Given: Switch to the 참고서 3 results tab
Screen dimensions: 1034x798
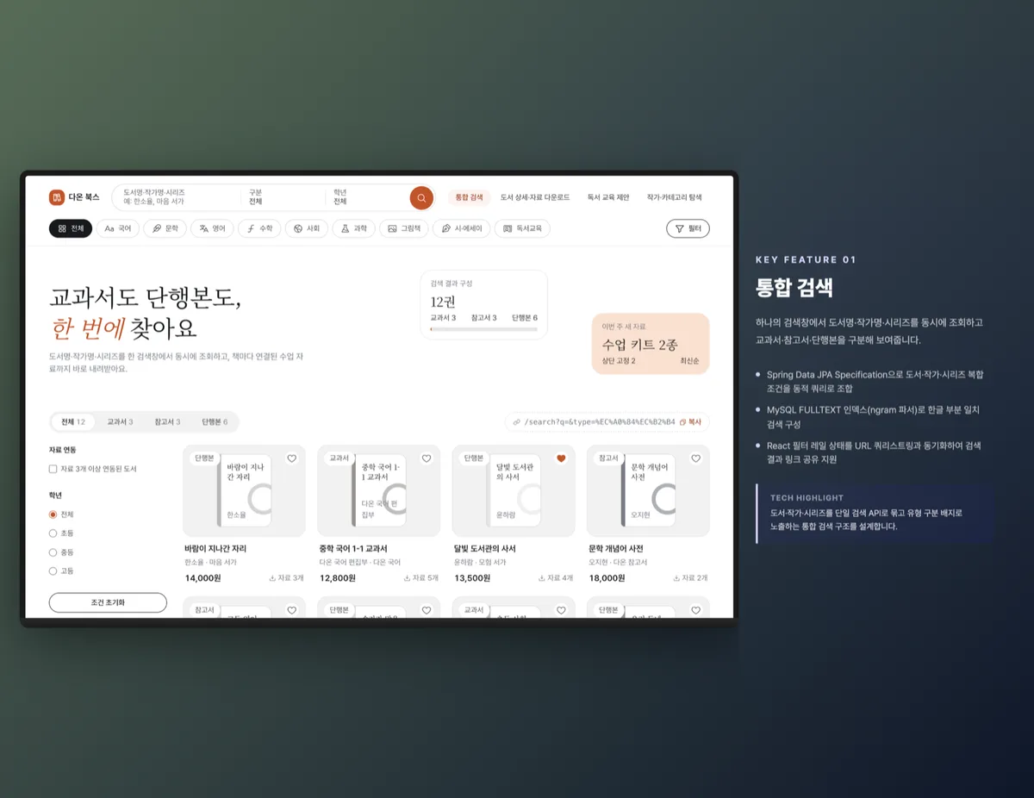Looking at the screenshot, I should [x=167, y=422].
